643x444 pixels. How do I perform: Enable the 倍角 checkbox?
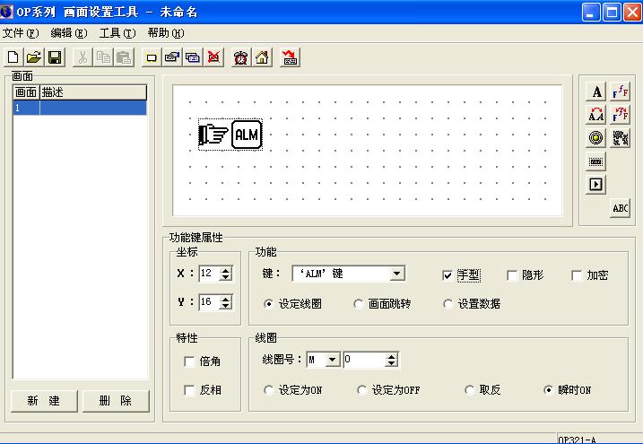pyautogui.click(x=189, y=361)
